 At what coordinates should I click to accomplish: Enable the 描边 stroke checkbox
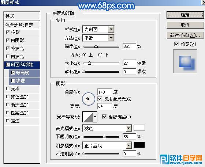click(x=8, y=121)
